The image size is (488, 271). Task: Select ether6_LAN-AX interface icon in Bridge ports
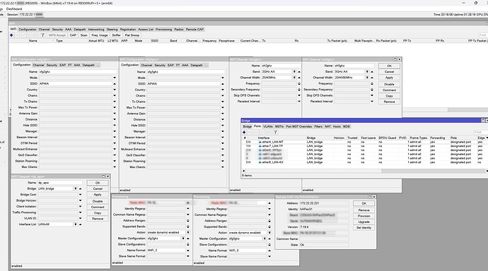pyautogui.click(x=260, y=162)
